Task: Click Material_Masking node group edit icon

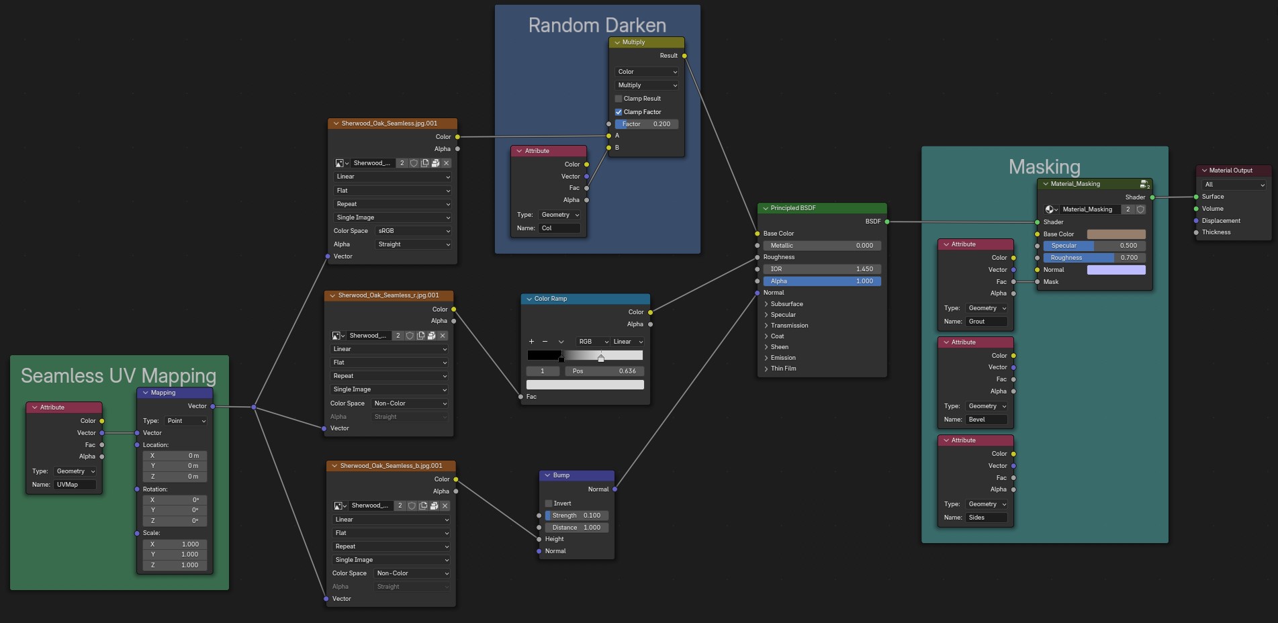Action: [x=1144, y=184]
